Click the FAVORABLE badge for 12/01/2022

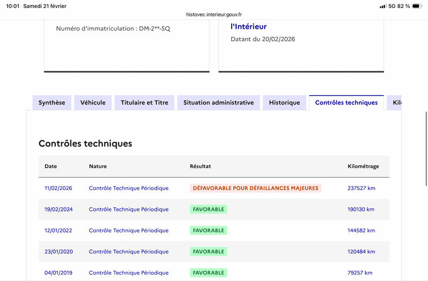tap(209, 231)
